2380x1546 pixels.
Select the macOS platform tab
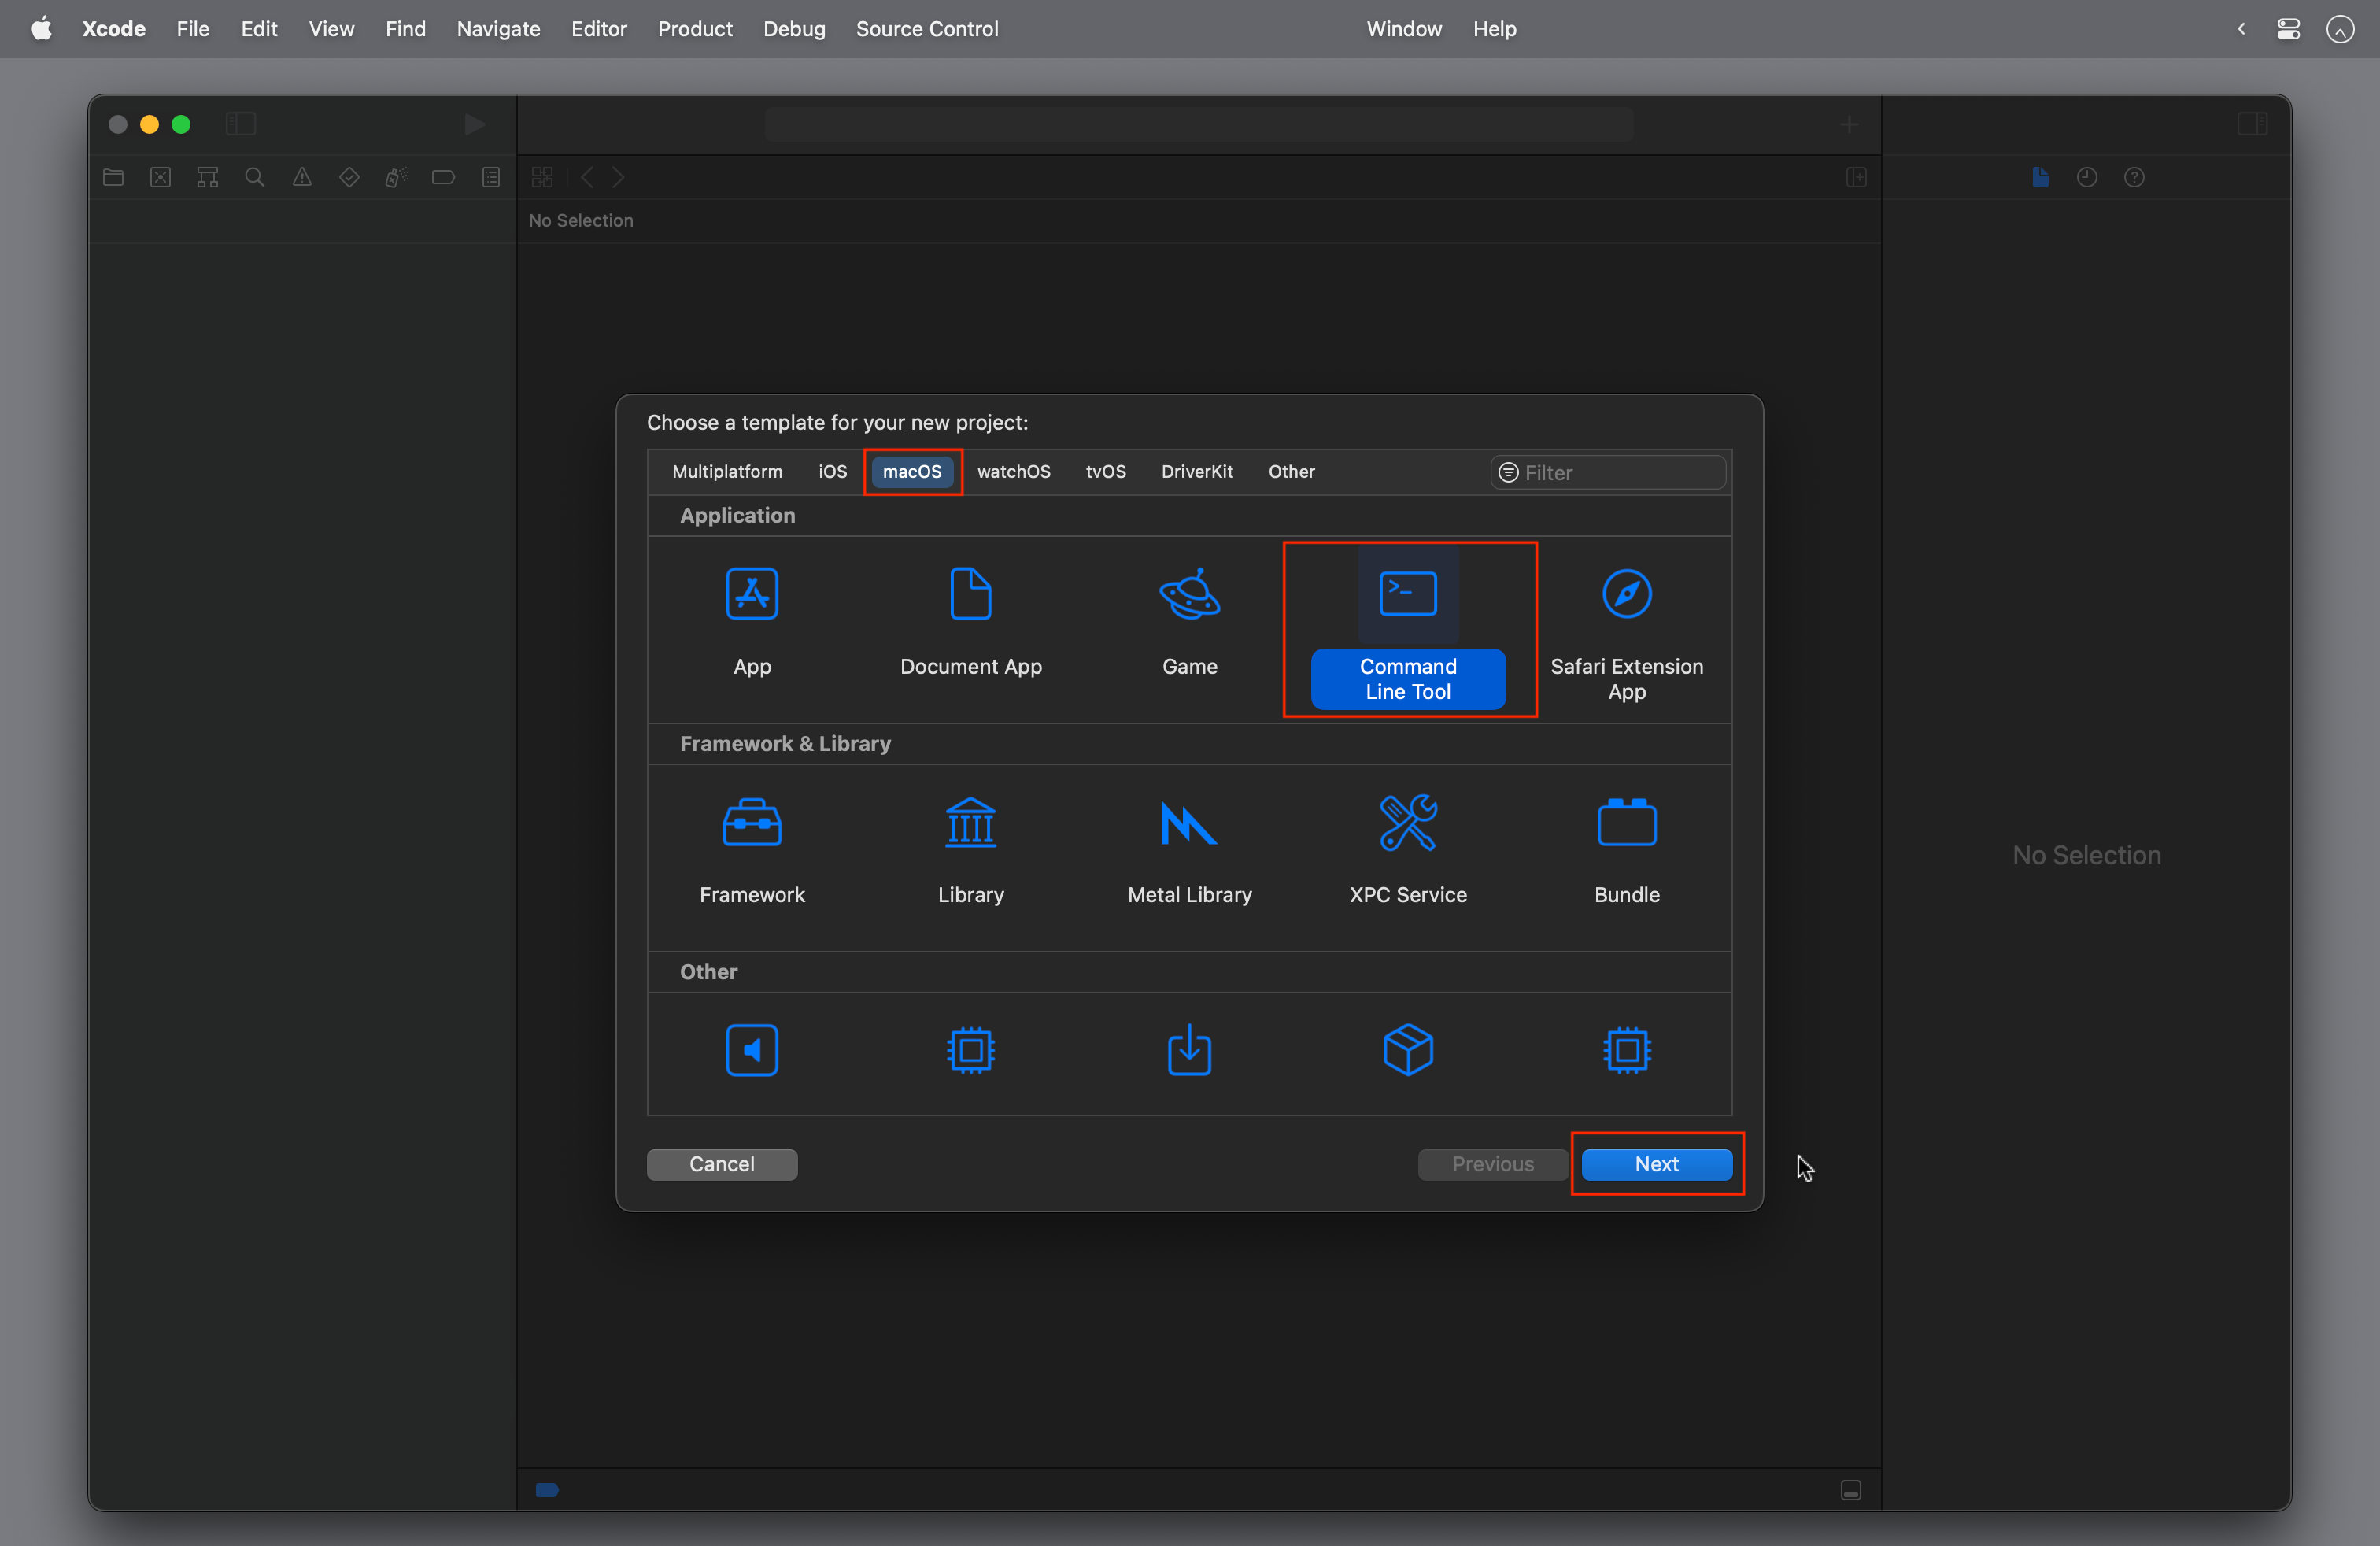912,471
